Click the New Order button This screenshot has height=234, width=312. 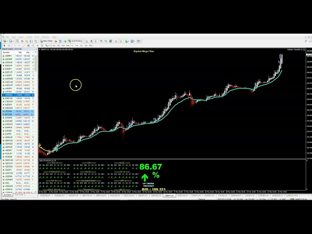(47, 41)
